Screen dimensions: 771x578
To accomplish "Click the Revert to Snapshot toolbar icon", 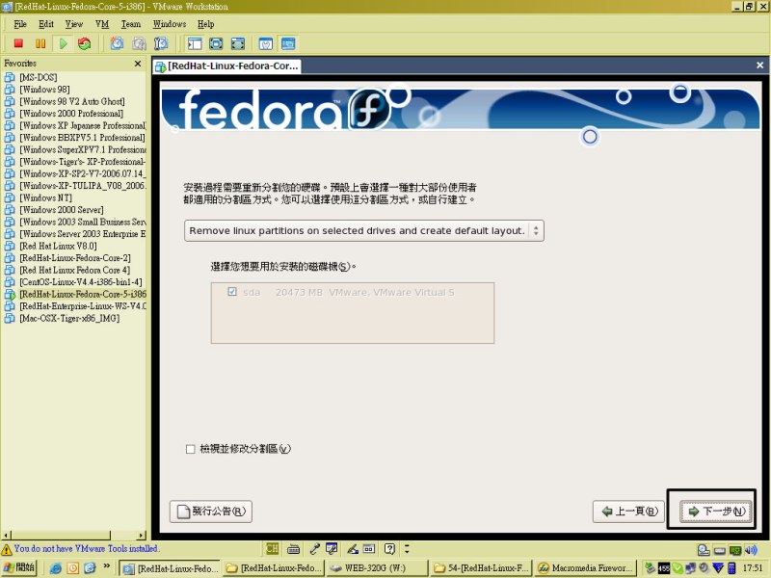I will click(139, 43).
